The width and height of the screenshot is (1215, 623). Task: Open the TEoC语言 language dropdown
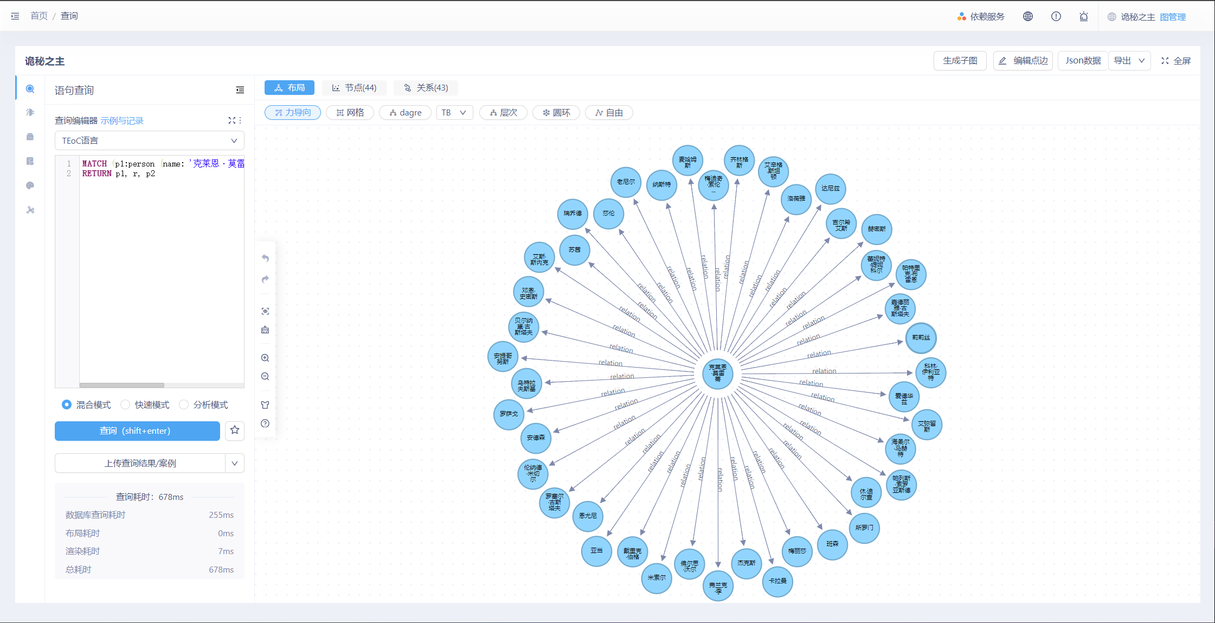click(149, 140)
